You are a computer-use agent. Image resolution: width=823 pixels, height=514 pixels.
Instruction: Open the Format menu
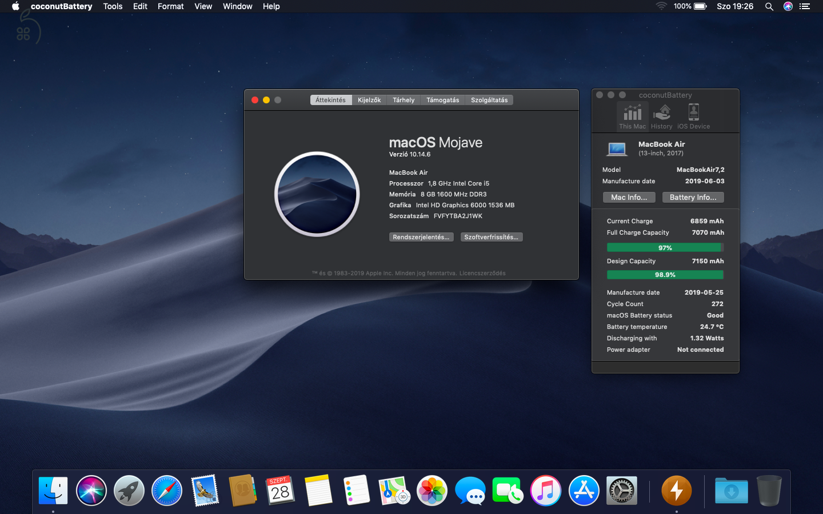(170, 6)
